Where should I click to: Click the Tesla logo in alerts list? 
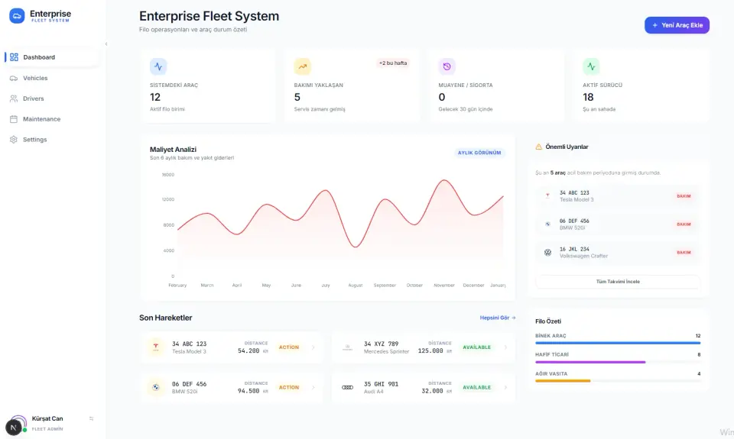click(547, 196)
